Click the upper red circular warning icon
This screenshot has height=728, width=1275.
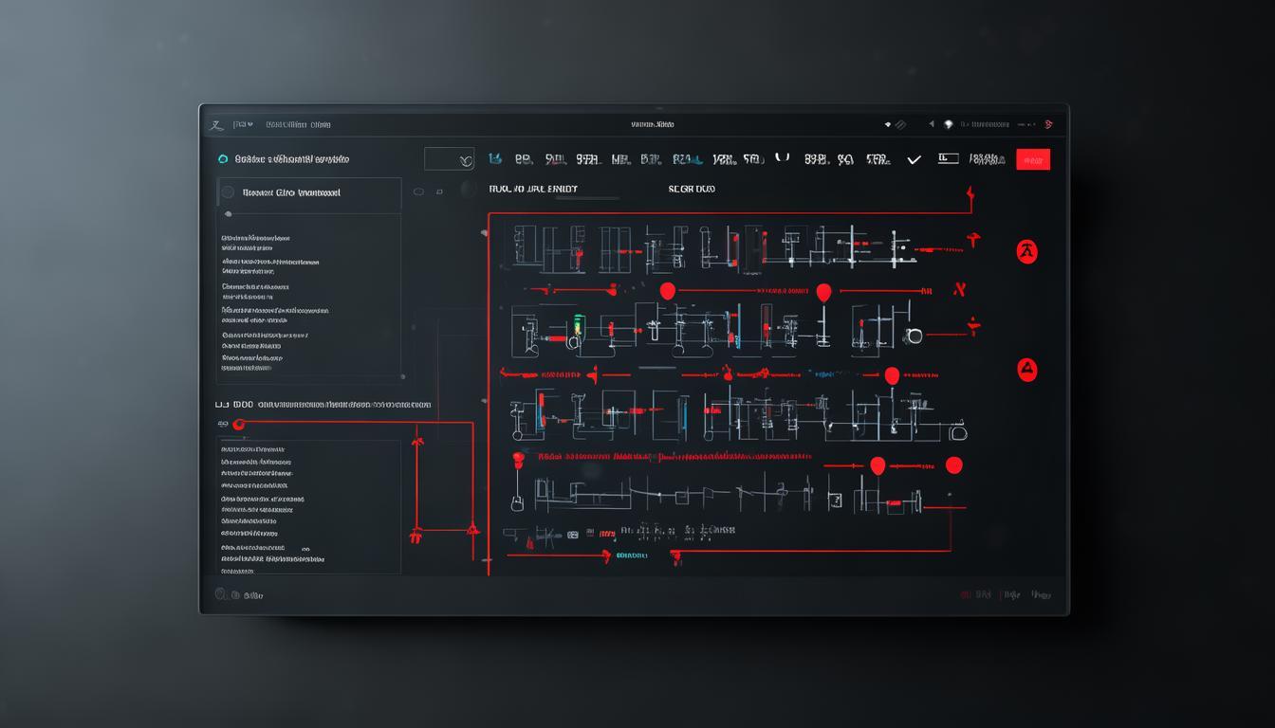[x=1026, y=252]
